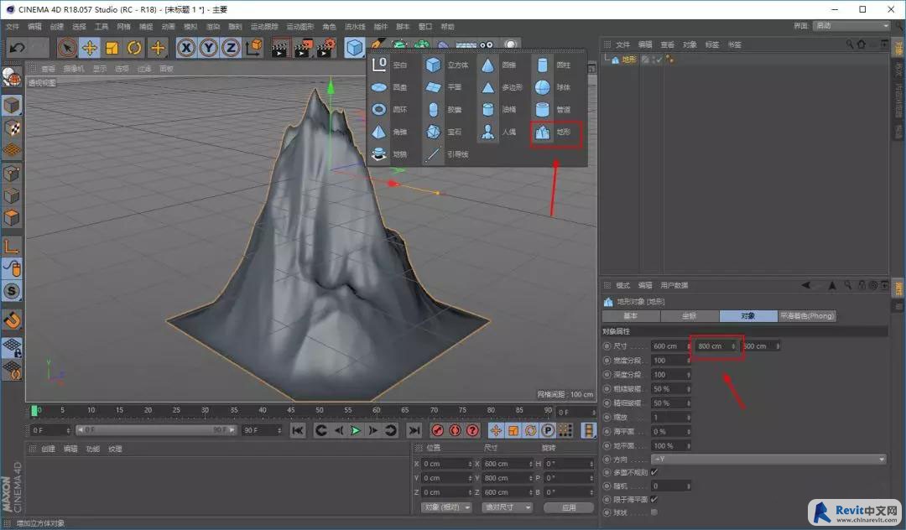
Task: Click the green play forward button
Action: click(356, 430)
